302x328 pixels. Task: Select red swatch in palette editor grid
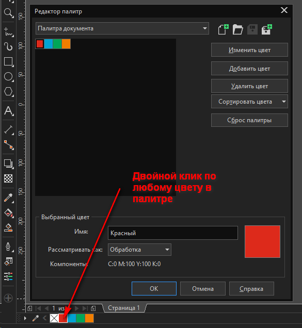40,44
